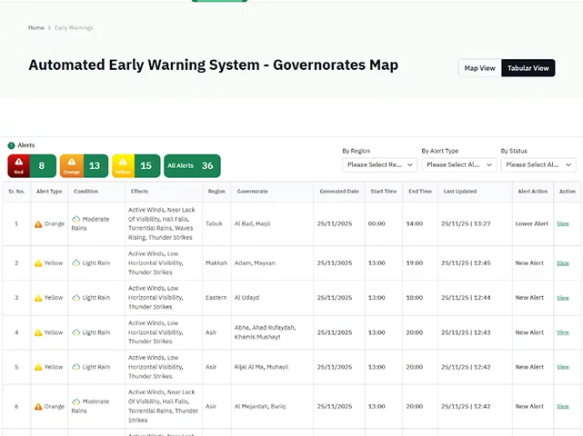Filter by Red alerts badge

32,165
